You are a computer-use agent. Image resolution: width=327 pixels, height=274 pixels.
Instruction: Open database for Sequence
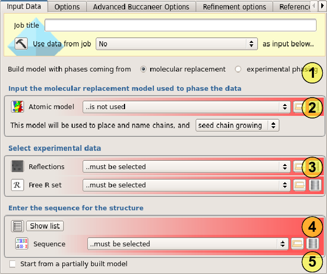click(x=312, y=244)
